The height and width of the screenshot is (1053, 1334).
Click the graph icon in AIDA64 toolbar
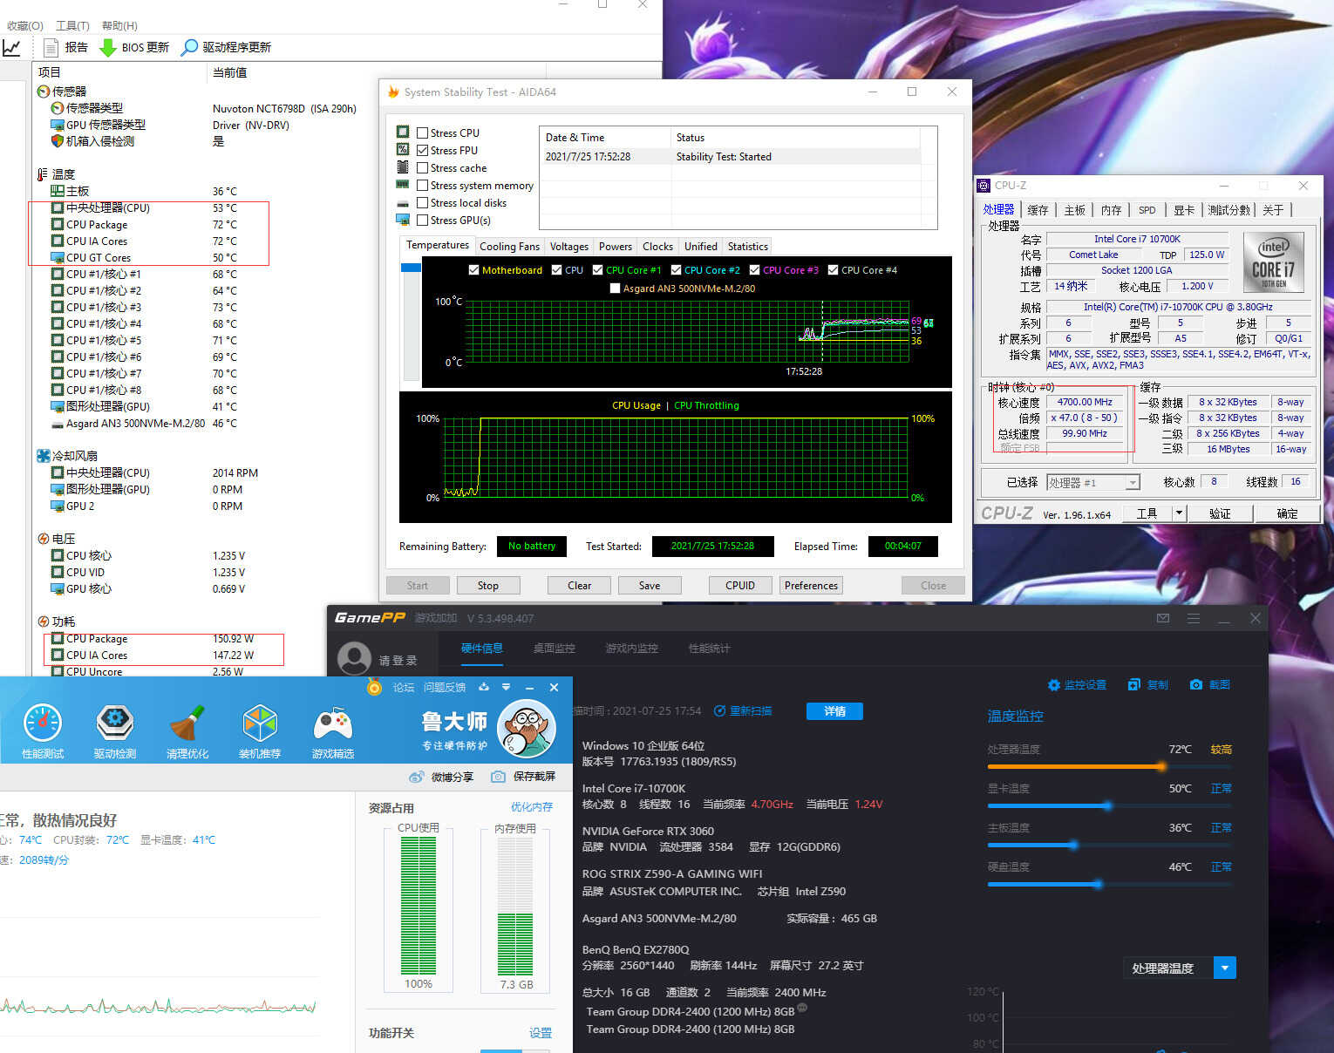(x=11, y=47)
